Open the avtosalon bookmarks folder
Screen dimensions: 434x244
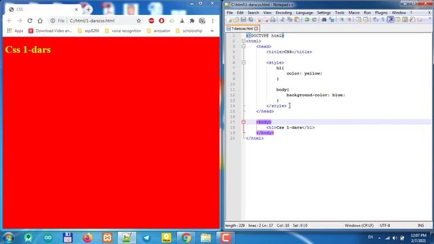tap(158, 30)
